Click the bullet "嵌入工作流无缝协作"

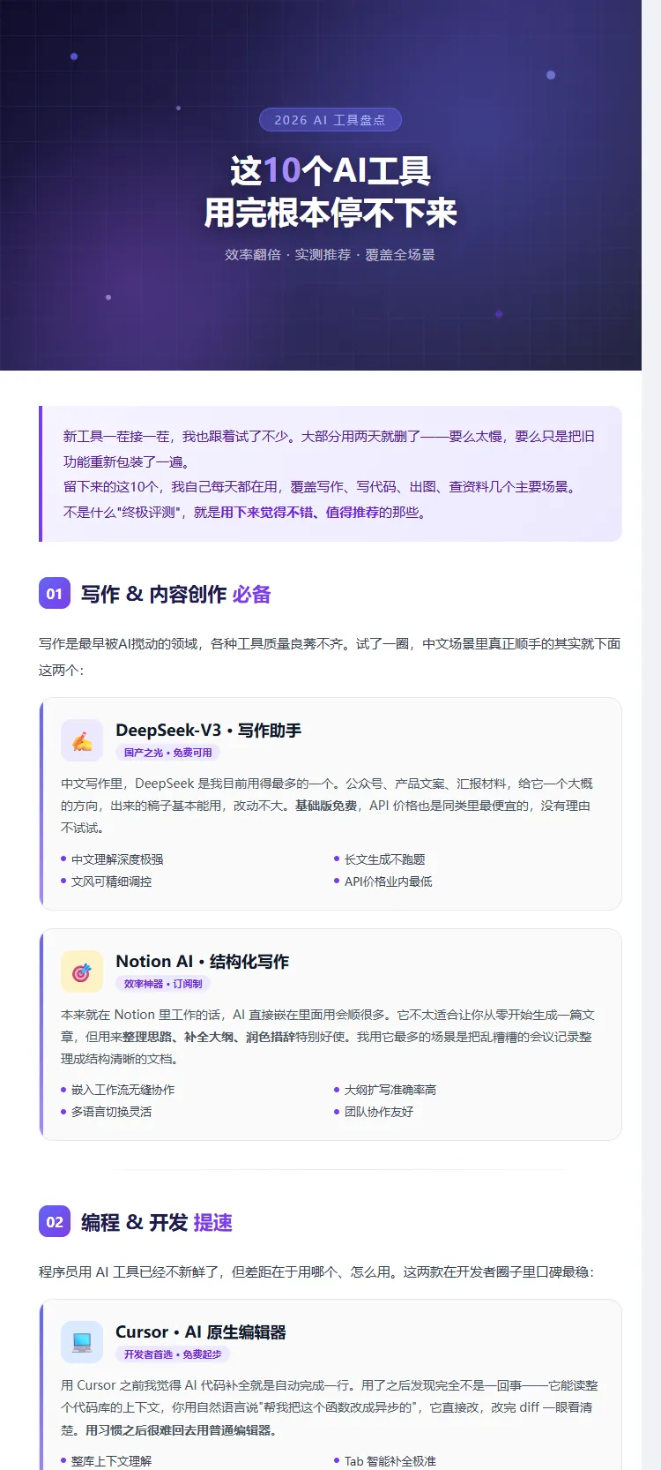point(123,1091)
